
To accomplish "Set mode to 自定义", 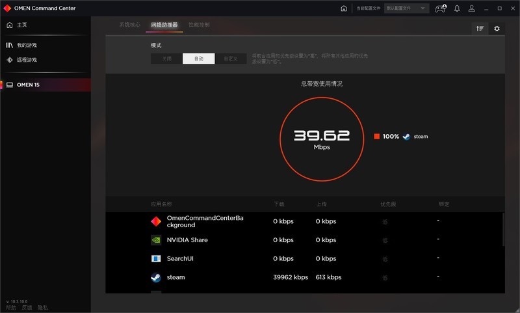I will tap(231, 59).
